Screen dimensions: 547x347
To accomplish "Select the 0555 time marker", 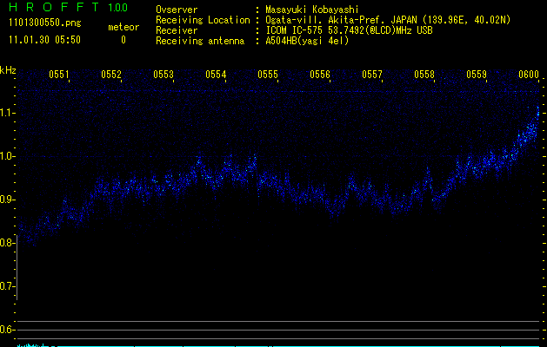I will tap(268, 75).
